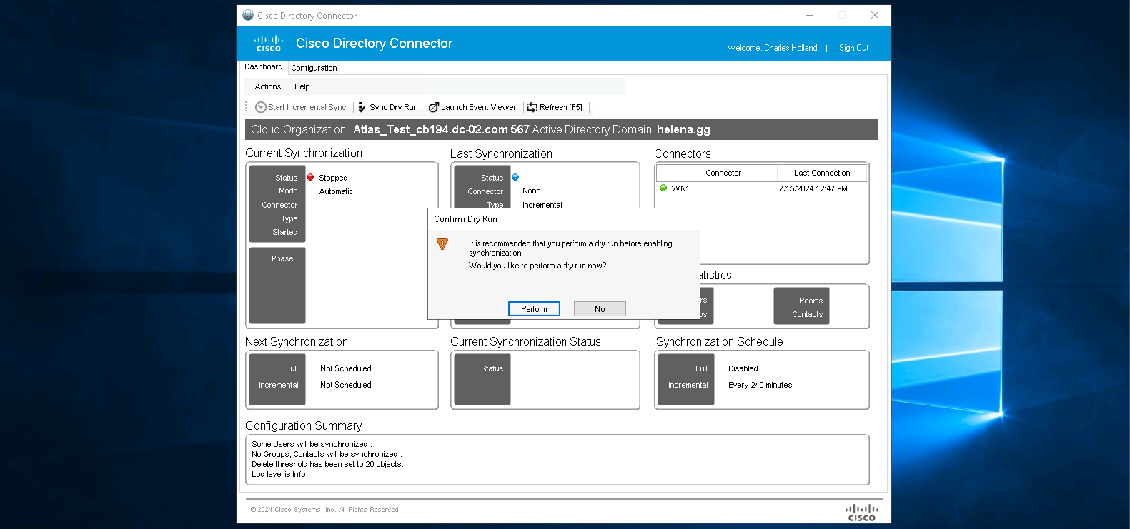Click the Sign Out link
The width and height of the screenshot is (1130, 529).
(x=853, y=48)
